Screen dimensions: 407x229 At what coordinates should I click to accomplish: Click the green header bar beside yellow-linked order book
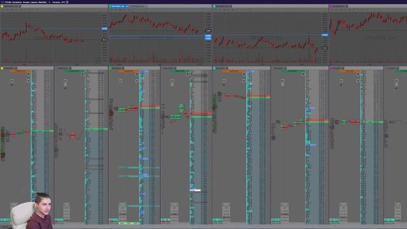point(74,71)
